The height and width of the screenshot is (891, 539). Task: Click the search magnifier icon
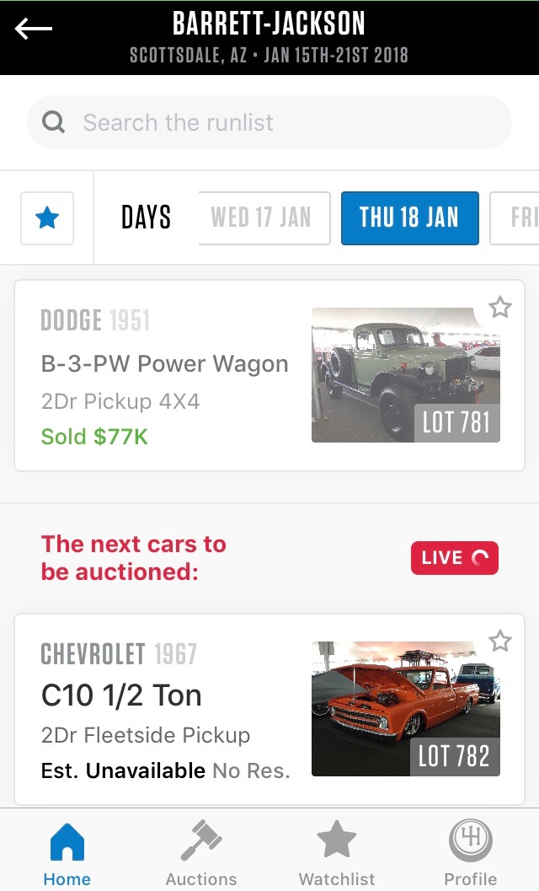[54, 123]
